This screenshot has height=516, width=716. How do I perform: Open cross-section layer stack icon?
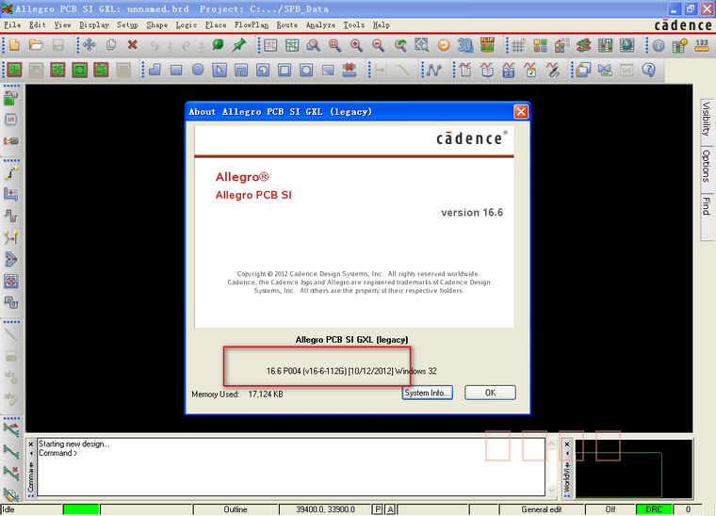tap(583, 44)
